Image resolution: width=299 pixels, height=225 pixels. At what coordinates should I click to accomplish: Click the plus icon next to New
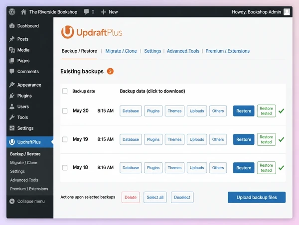103,12
